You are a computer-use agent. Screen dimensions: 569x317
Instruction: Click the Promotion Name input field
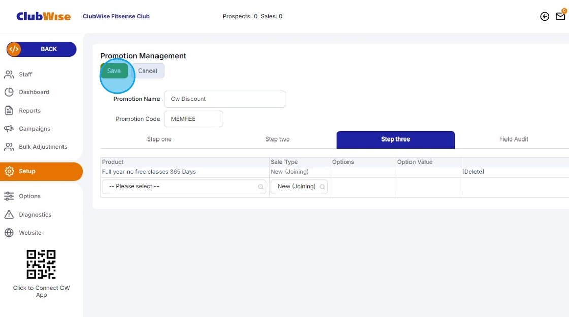pyautogui.click(x=225, y=99)
